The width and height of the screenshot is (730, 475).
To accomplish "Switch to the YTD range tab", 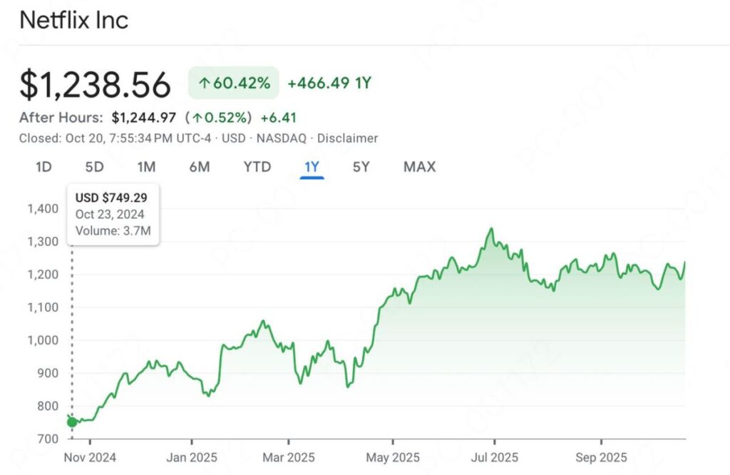I will [x=257, y=167].
